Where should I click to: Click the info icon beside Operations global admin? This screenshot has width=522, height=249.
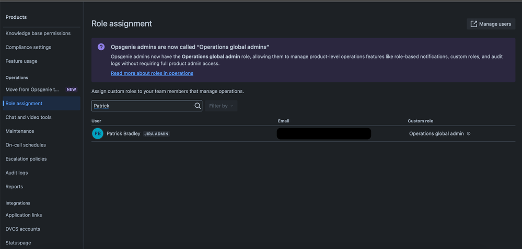tap(469, 134)
